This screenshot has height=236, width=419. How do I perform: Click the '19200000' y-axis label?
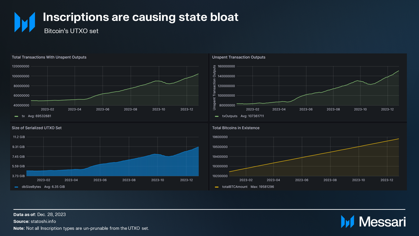pos(220,176)
